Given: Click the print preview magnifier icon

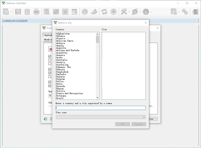Looking at the screenshot, I should tap(47, 12).
